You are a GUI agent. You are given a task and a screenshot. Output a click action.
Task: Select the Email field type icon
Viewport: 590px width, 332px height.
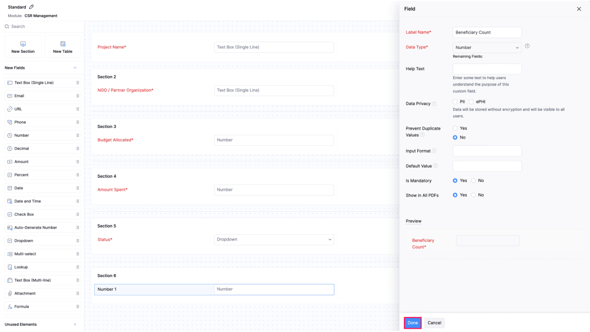pos(10,95)
